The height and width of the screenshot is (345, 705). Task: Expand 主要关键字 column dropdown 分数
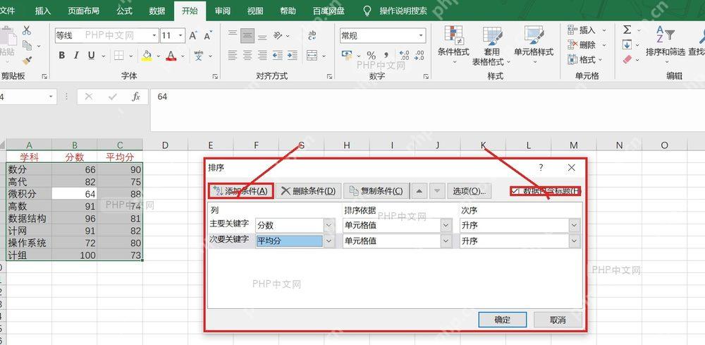pyautogui.click(x=329, y=225)
